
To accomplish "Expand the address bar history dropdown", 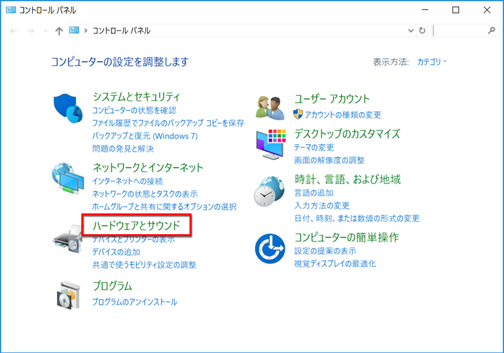I will (411, 31).
